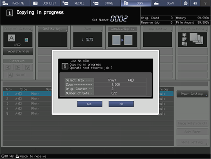The image size is (211, 159).
Task: Click the Number of Sets 0/2 row
Action: tap(105, 93)
